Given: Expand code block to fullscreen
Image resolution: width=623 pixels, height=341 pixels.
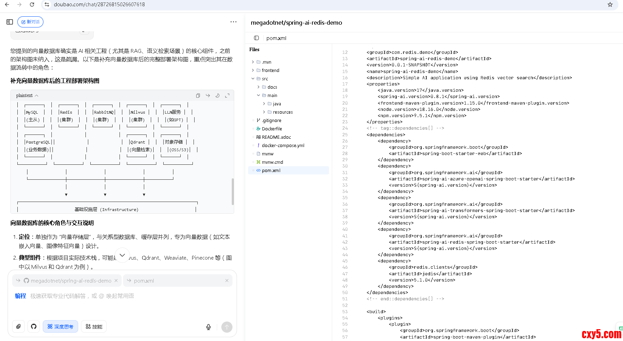Looking at the screenshot, I should point(227,96).
